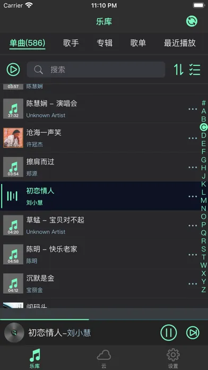The image size is (208, 370).
Task: Enable multi-select checklist icon
Action: tap(195, 70)
